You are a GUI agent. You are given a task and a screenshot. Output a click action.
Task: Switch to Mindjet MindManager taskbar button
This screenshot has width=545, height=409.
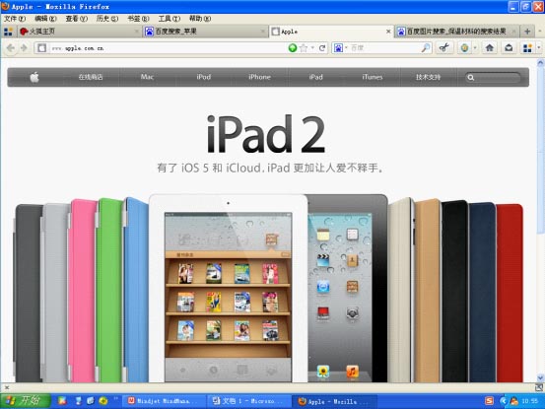[x=164, y=401]
